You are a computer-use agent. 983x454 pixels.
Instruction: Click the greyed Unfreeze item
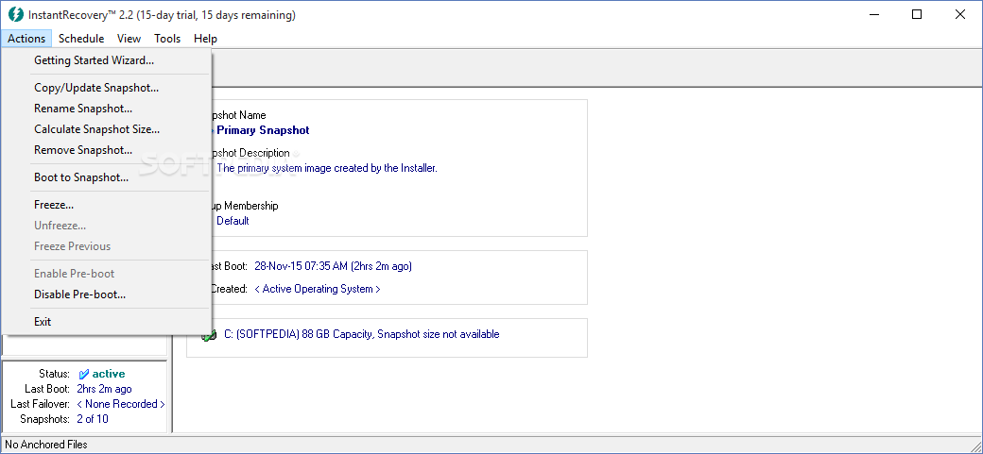pyautogui.click(x=107, y=226)
